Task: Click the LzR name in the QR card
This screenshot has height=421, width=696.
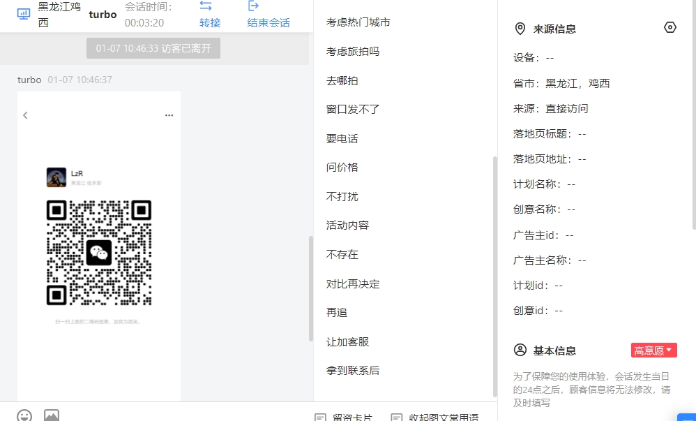Action: pyautogui.click(x=77, y=173)
